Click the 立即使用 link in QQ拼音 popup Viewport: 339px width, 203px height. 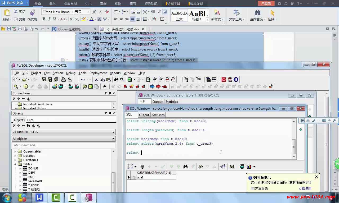click(305, 188)
